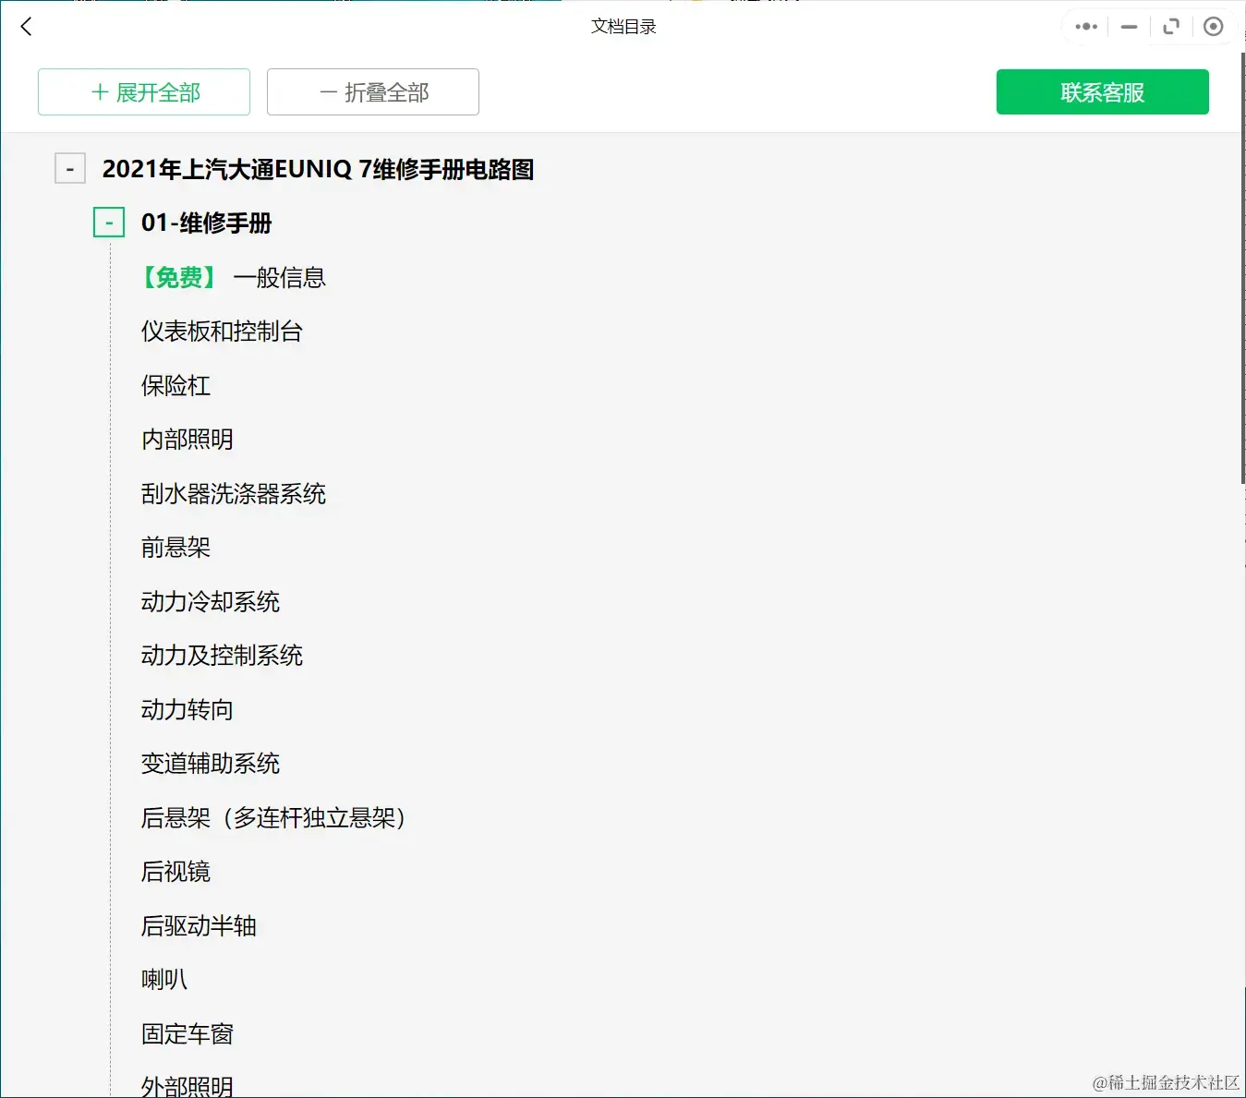Click the green 联系客服 contact button
Screen dimensions: 1246x1098
pyautogui.click(x=1102, y=91)
